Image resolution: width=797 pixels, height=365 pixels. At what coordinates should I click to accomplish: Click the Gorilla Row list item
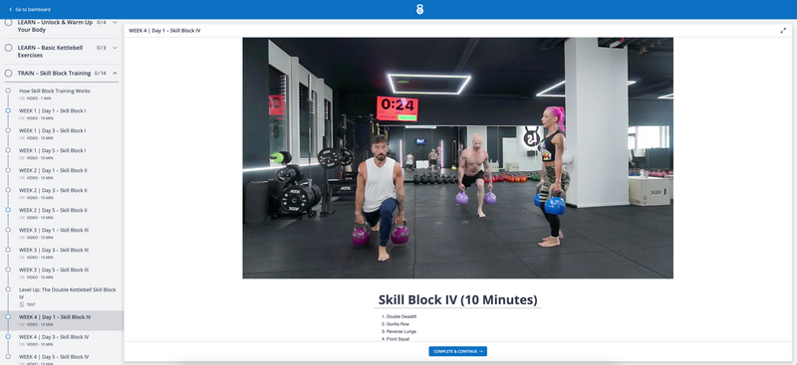[398, 324]
